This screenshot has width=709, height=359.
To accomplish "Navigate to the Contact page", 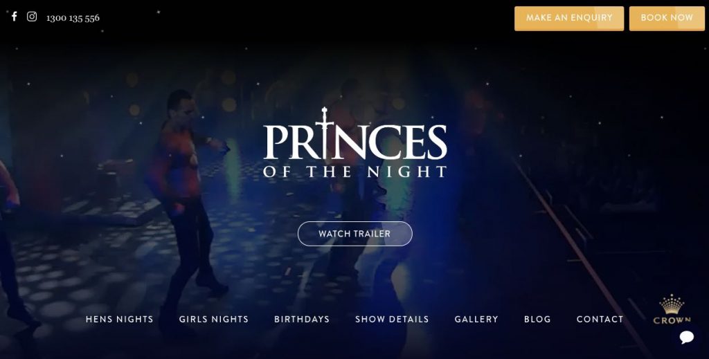I will coord(600,320).
